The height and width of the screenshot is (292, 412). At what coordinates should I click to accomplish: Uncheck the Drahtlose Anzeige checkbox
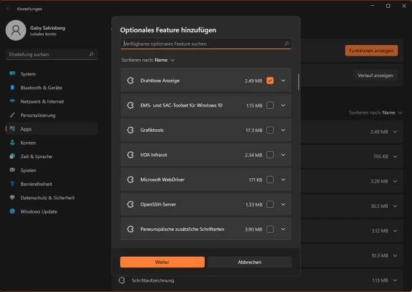[x=270, y=80]
